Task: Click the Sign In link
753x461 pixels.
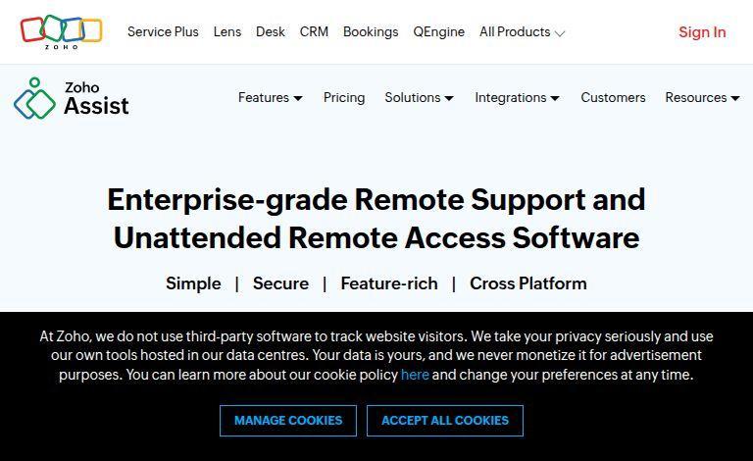Action: click(x=702, y=32)
